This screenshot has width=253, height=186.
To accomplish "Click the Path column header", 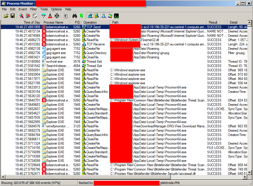I will click(158, 22).
